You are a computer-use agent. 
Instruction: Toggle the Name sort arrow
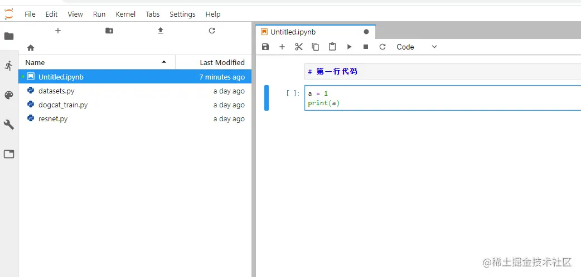164,62
